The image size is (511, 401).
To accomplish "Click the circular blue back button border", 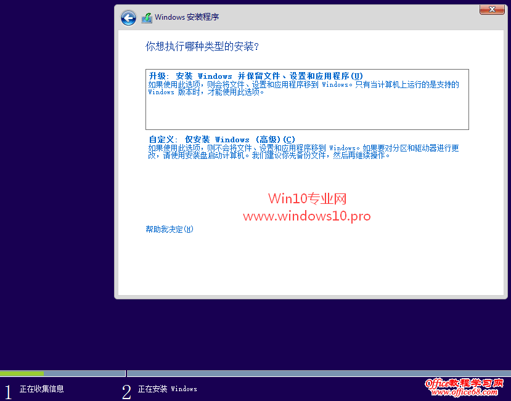I will click(128, 18).
